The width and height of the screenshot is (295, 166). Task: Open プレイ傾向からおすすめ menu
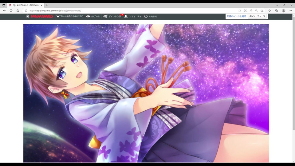point(70,16)
